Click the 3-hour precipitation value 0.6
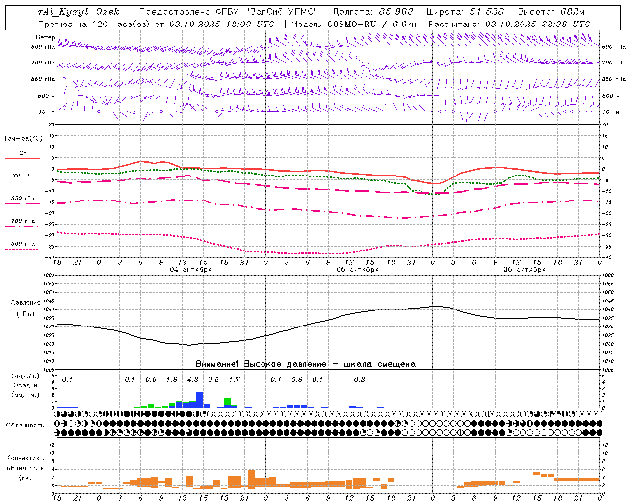 151,379
